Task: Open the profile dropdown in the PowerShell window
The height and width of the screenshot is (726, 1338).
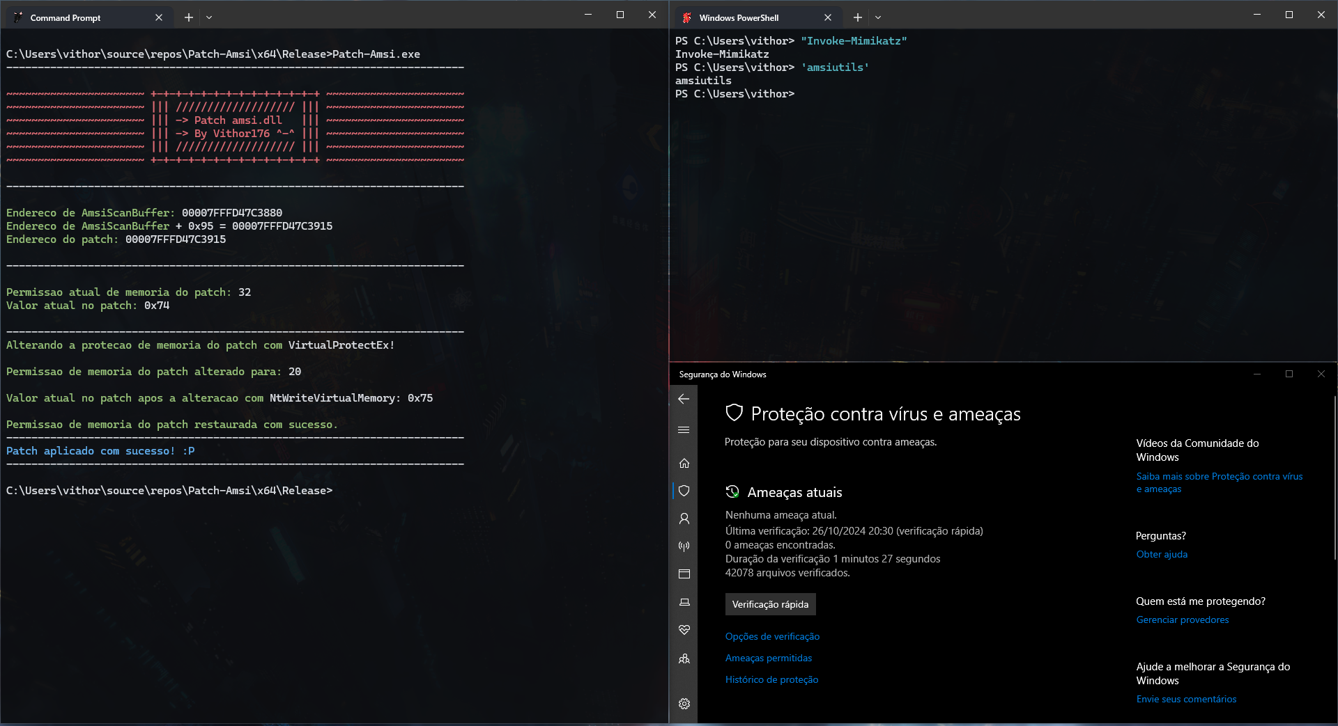Action: [878, 17]
